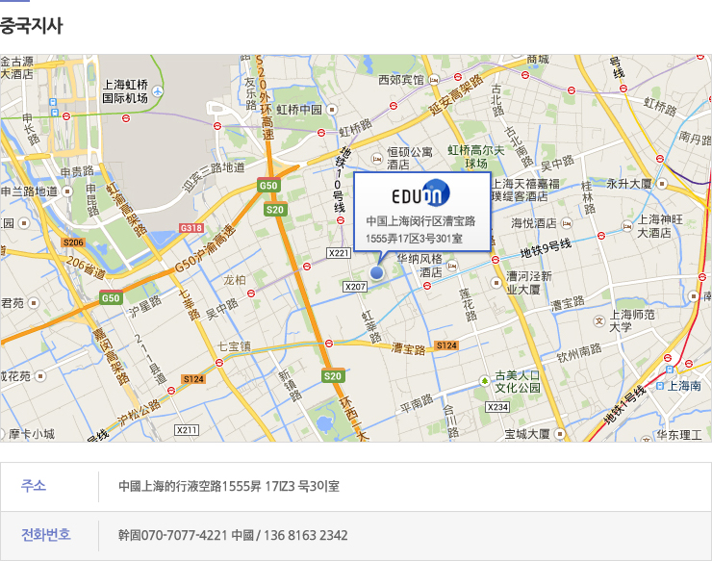Click the 金古源大酒店 label
Image resolution: width=712 pixels, height=561 pixels.
(x=16, y=67)
